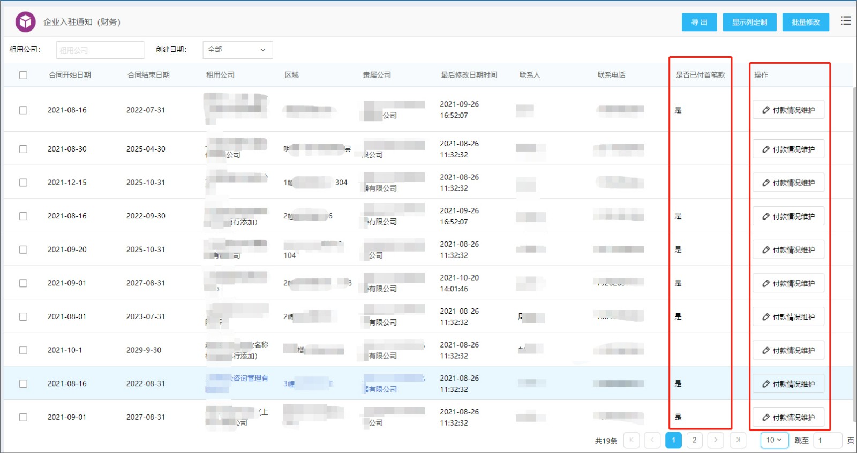Click the blue 咨询管理有 company link
This screenshot has width=857, height=453.
pos(250,378)
